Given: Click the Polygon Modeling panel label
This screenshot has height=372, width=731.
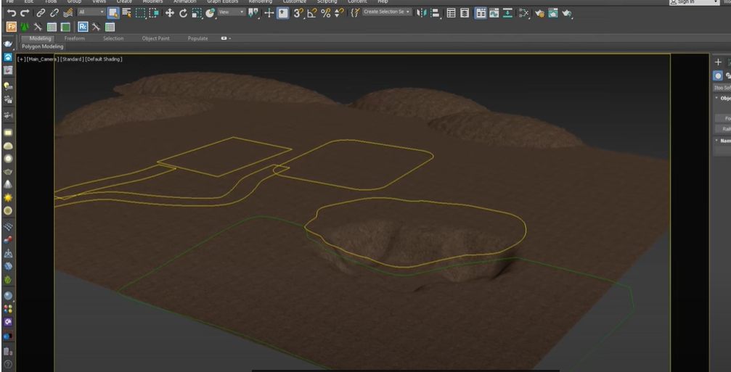Looking at the screenshot, I should [x=42, y=46].
